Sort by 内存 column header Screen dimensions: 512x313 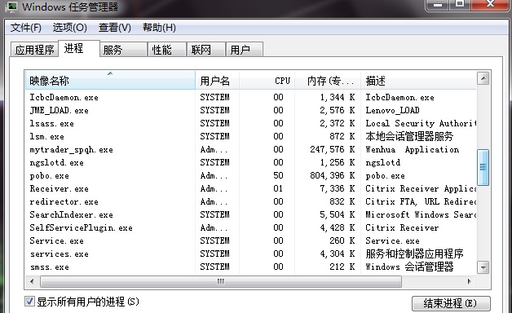point(328,81)
